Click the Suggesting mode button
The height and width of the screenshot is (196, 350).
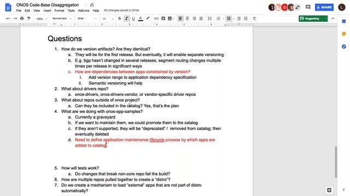pos(311,19)
